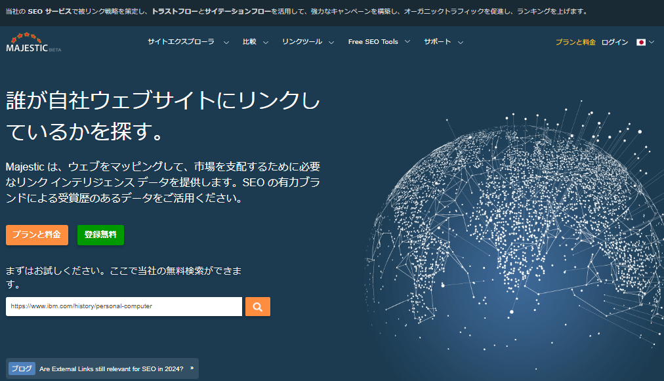This screenshot has width=664, height=381.
Task: Click the orange プランと料金 button
Action: [x=37, y=235]
